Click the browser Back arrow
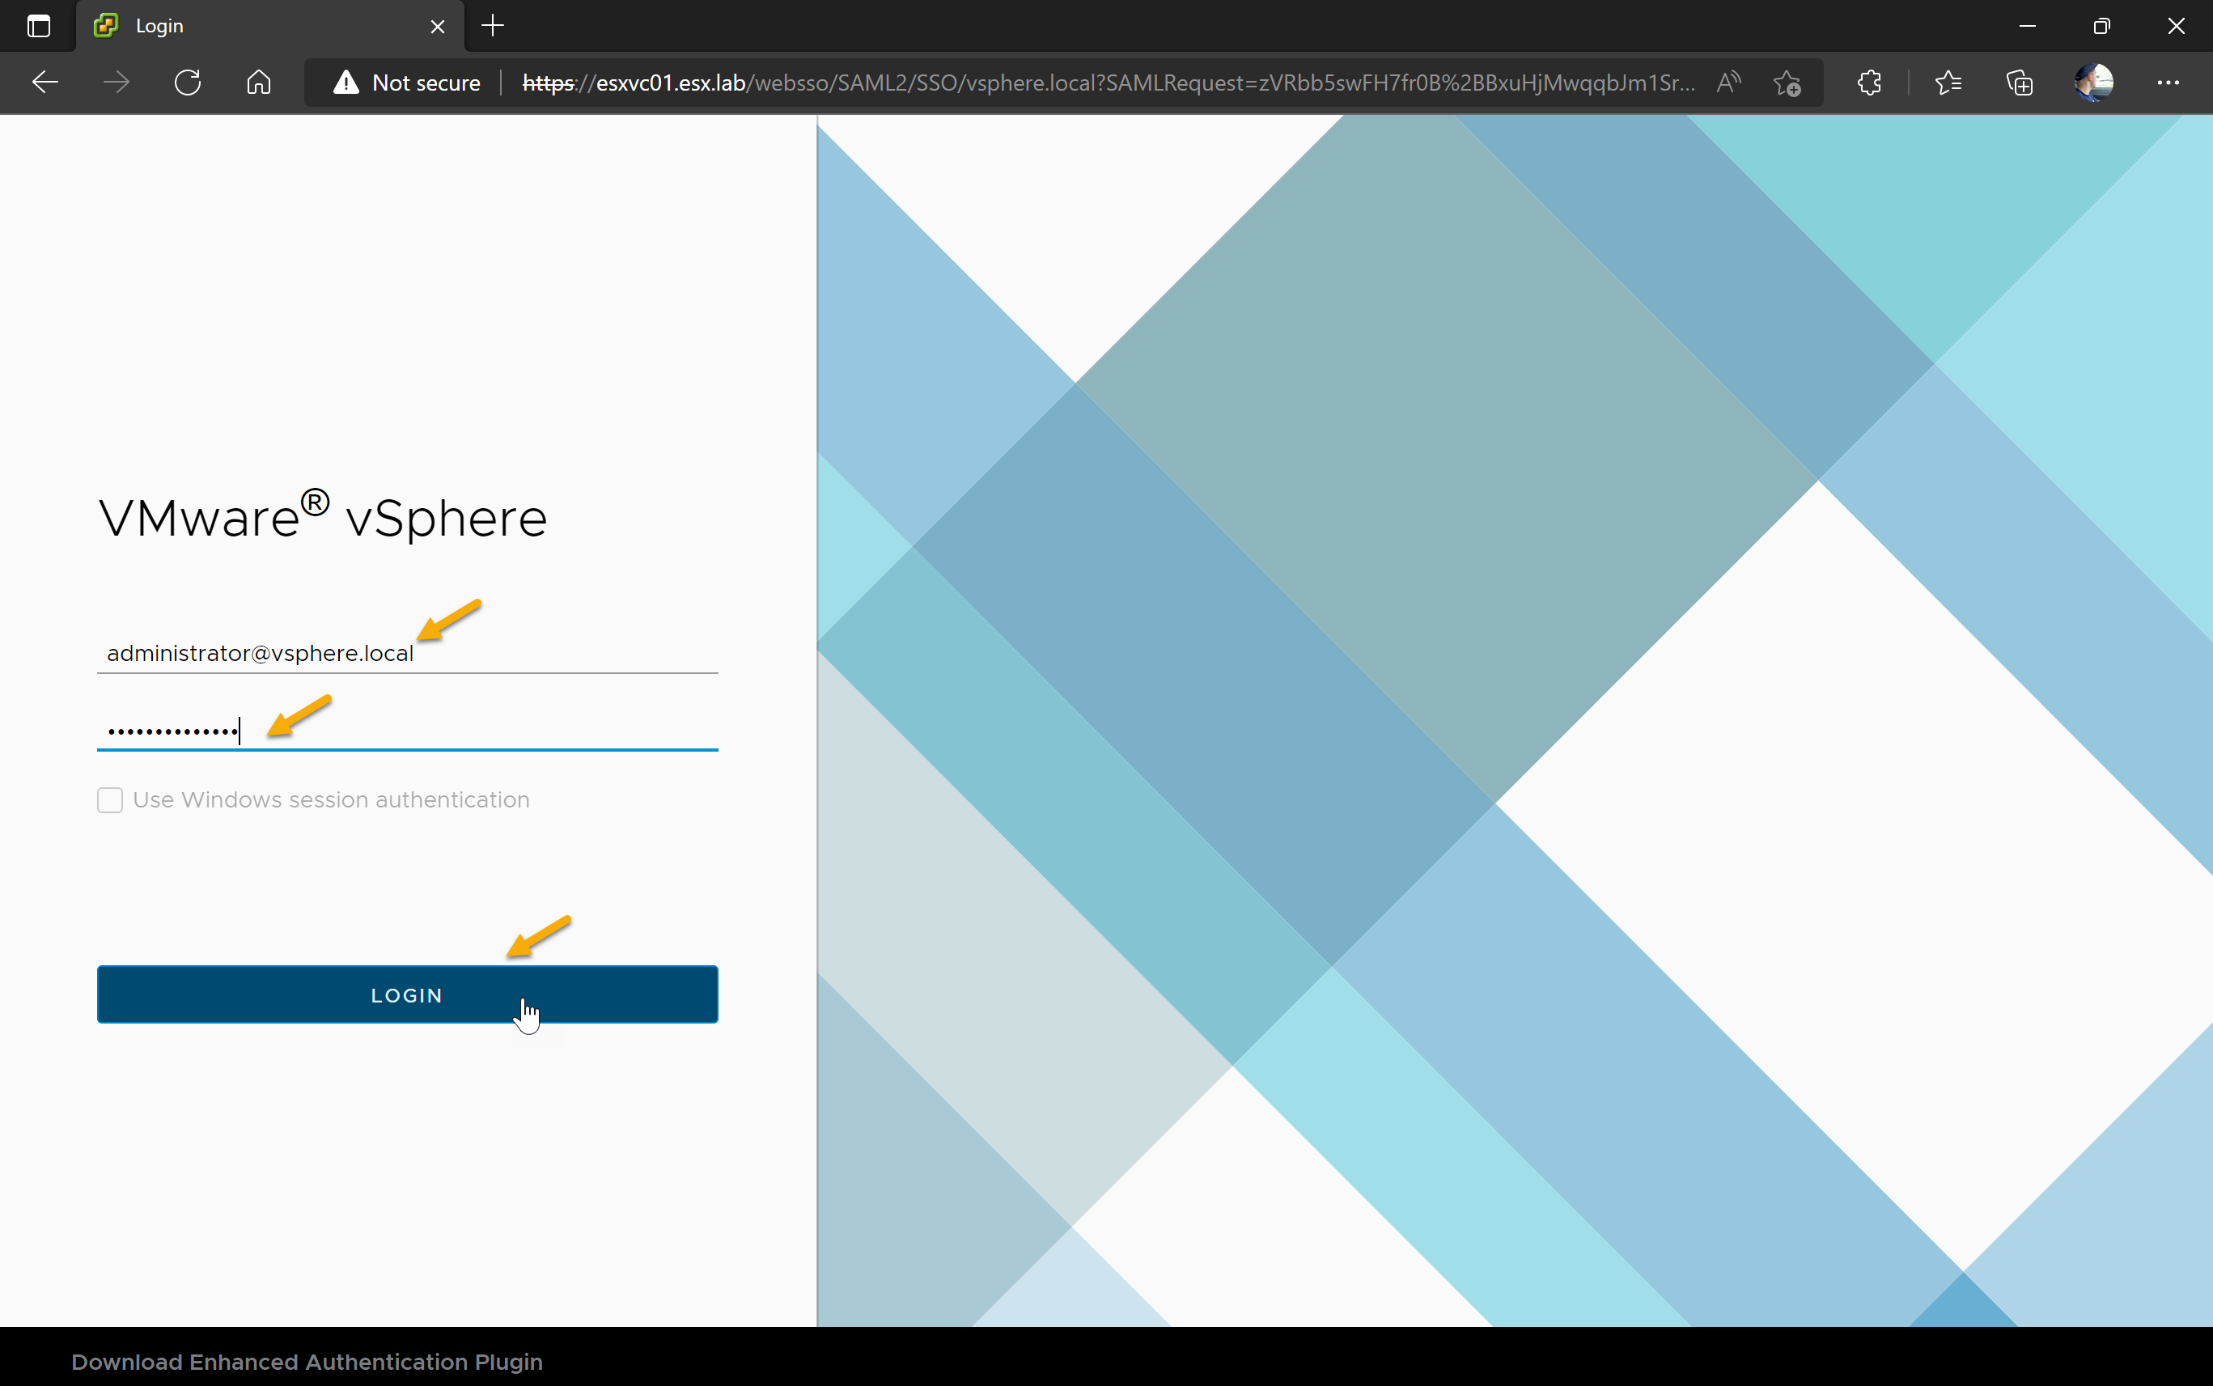Image resolution: width=2213 pixels, height=1386 pixels. coord(45,83)
